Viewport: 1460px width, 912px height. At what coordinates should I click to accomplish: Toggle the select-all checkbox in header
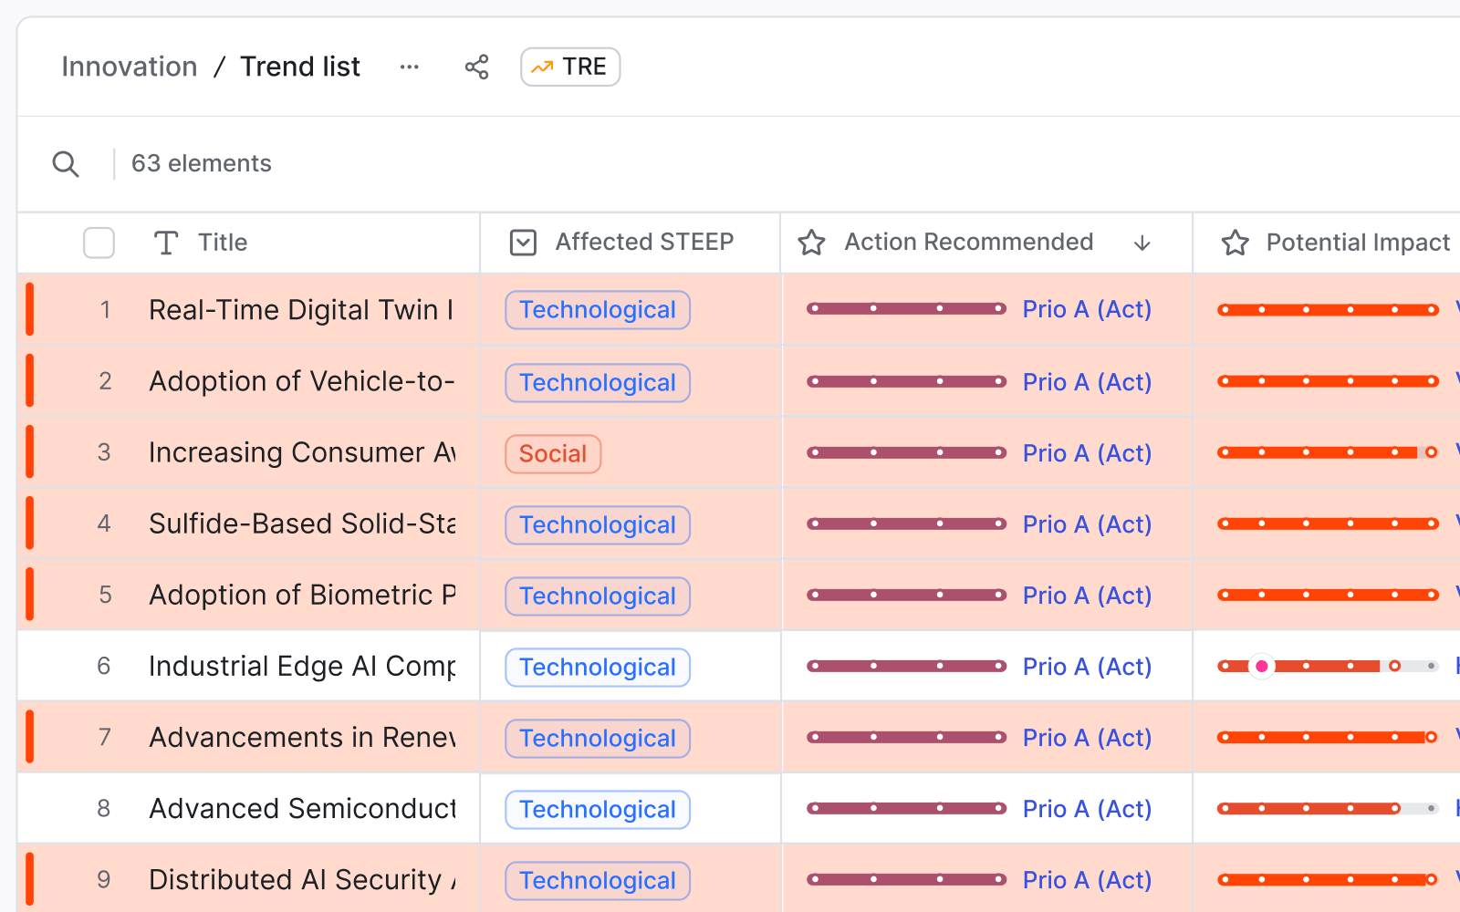[x=99, y=243]
